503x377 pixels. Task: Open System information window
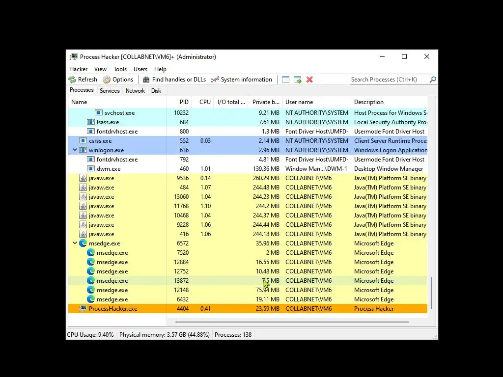coord(242,80)
